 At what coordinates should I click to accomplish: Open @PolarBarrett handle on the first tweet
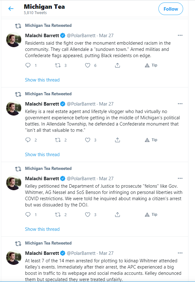pyautogui.click(x=81, y=35)
